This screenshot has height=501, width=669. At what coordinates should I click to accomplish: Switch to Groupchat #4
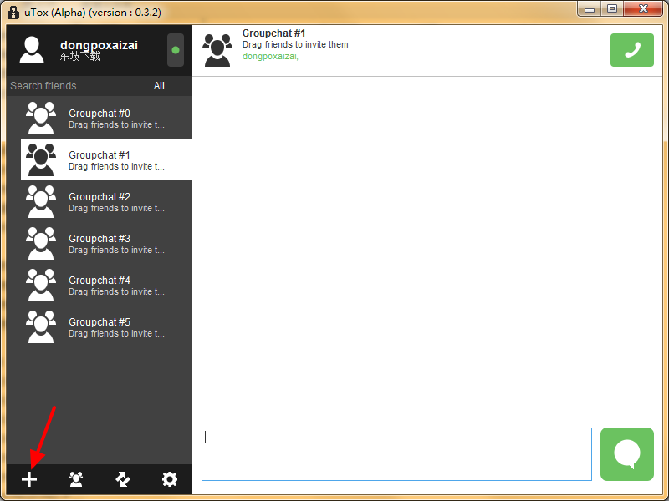(x=99, y=285)
